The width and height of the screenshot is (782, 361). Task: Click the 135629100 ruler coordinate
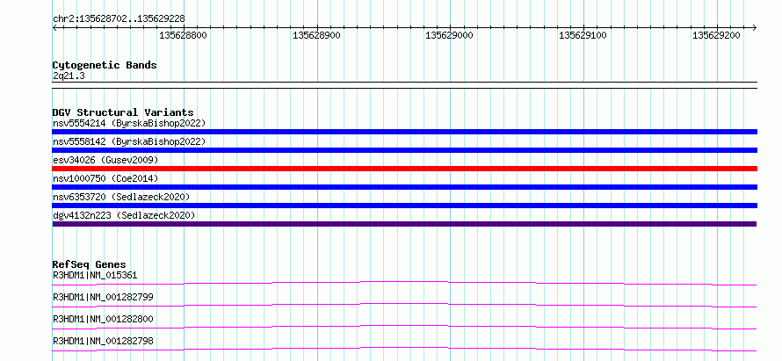583,35
